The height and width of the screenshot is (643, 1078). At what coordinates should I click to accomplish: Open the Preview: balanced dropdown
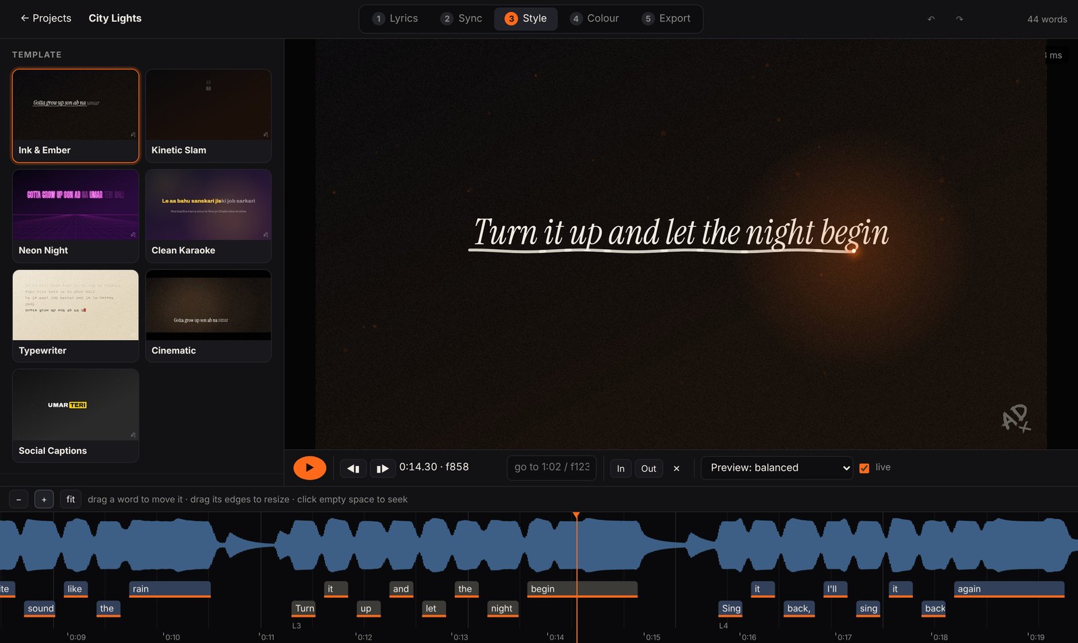pyautogui.click(x=777, y=468)
